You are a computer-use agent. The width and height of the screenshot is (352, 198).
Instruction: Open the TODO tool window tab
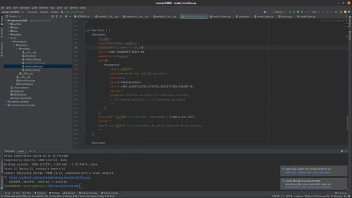27,193
